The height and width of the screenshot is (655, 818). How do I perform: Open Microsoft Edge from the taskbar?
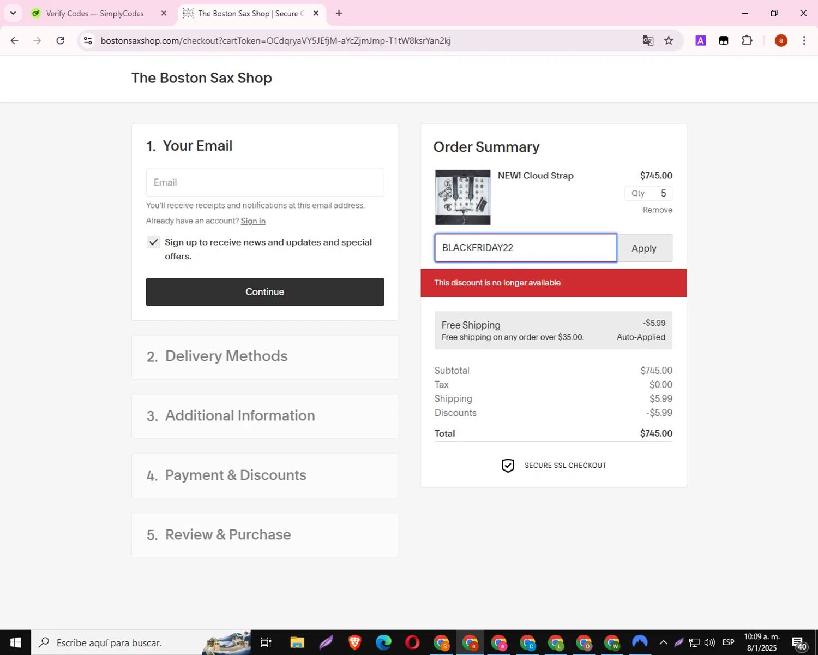(383, 642)
